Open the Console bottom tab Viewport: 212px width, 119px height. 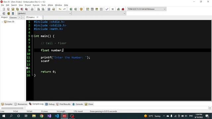point(78,104)
